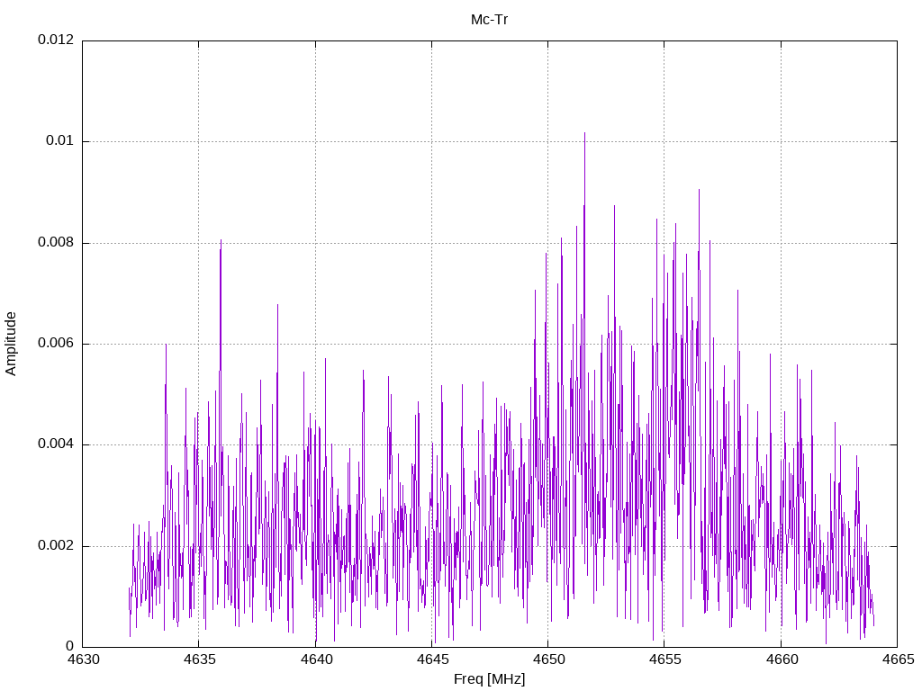Click the tallest spectrum peak above 0.01

[x=584, y=134]
